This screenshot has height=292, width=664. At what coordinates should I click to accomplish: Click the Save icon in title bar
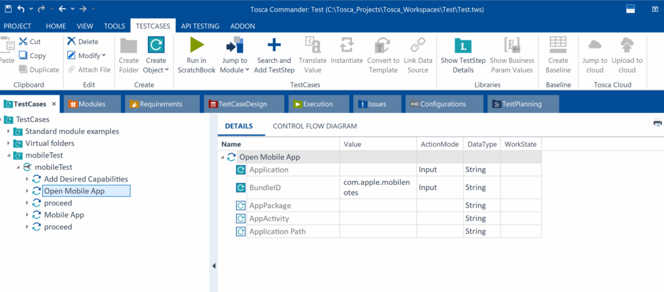(x=8, y=9)
